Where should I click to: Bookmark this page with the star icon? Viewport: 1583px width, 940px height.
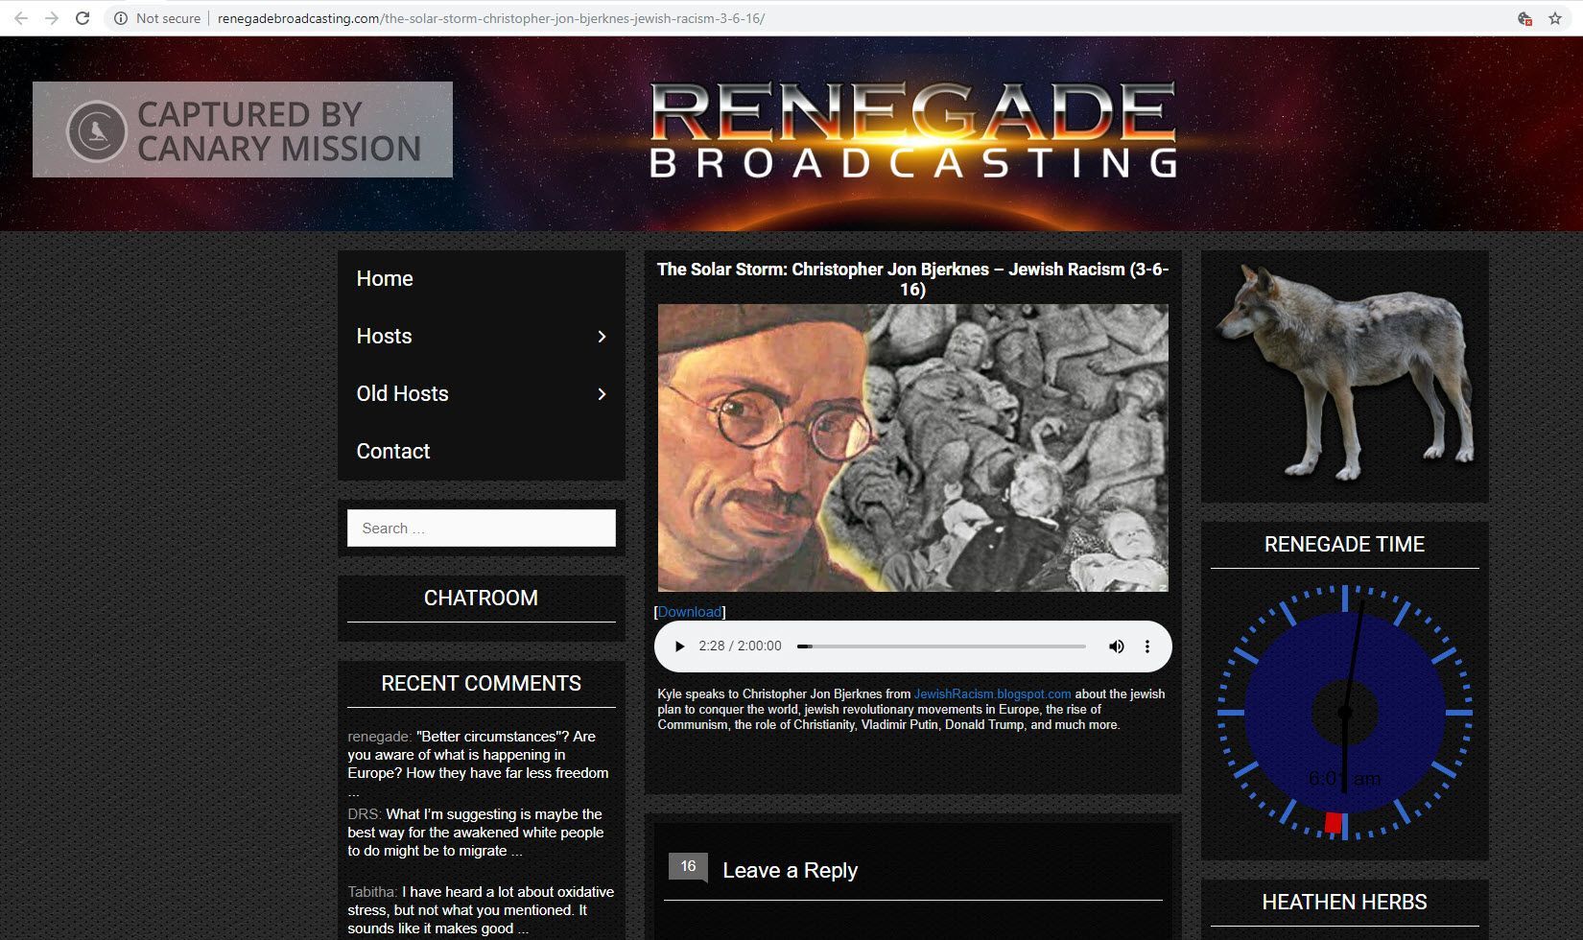pyautogui.click(x=1555, y=18)
